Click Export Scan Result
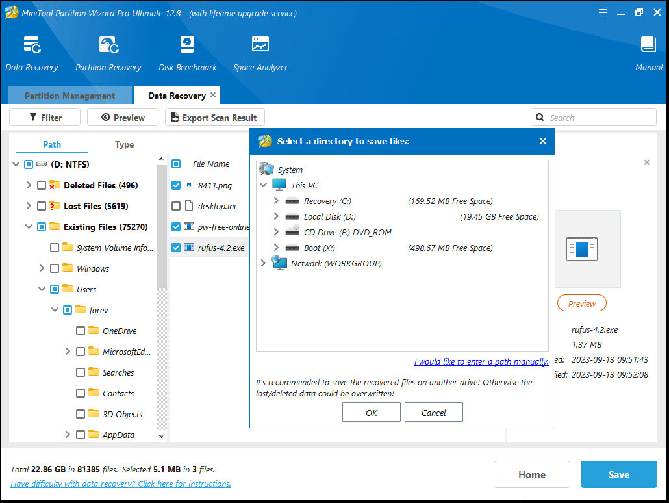Screen dimensions: 669x503 coord(214,117)
